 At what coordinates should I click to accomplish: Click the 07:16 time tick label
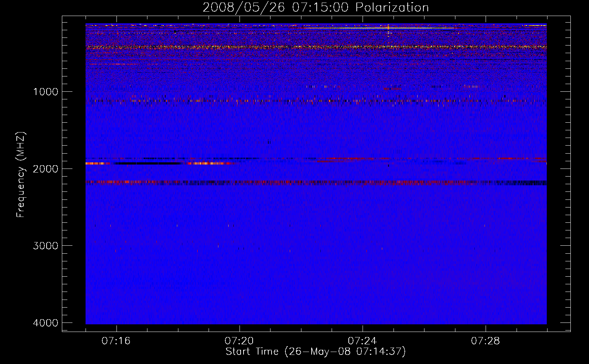(x=116, y=341)
